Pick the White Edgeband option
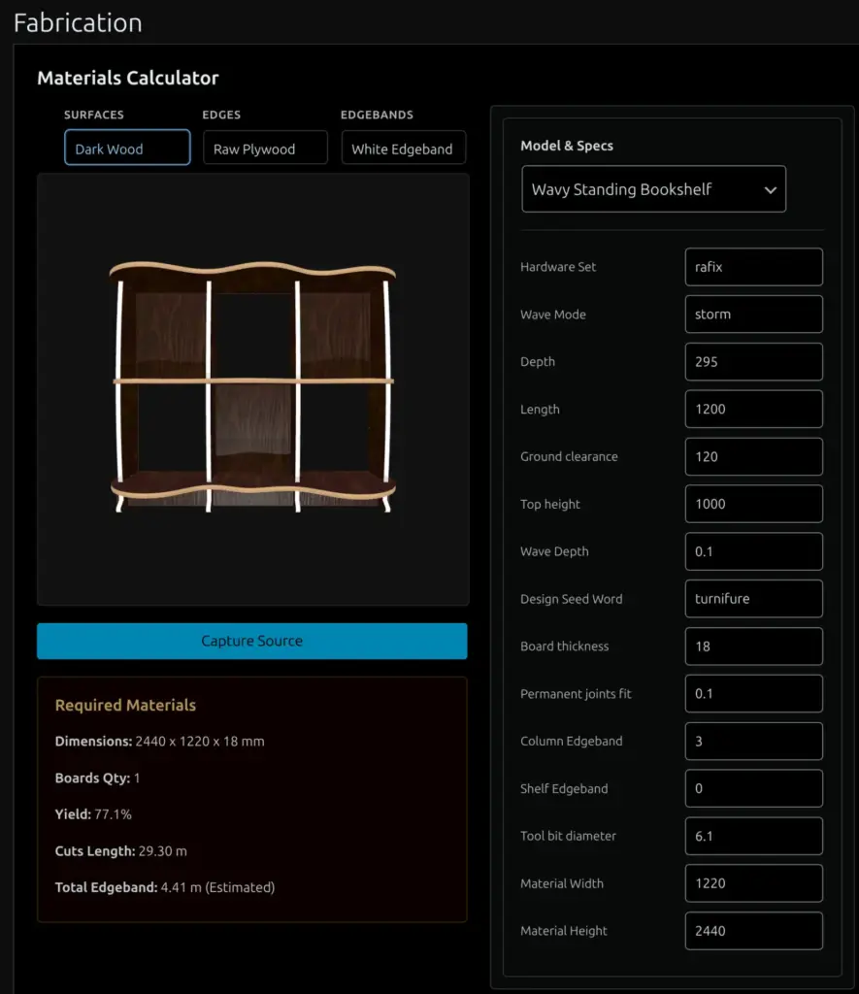Screen dimensions: 859x994 (403, 148)
